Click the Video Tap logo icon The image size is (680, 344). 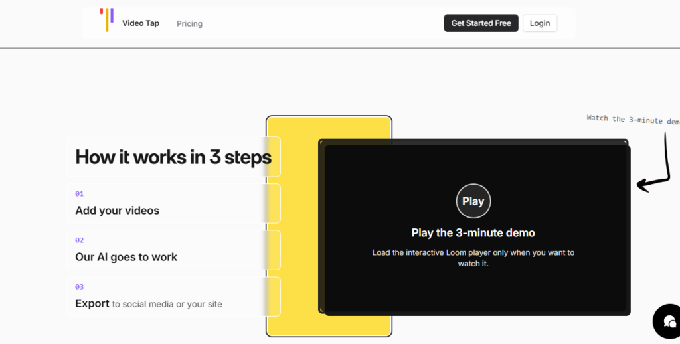(107, 19)
